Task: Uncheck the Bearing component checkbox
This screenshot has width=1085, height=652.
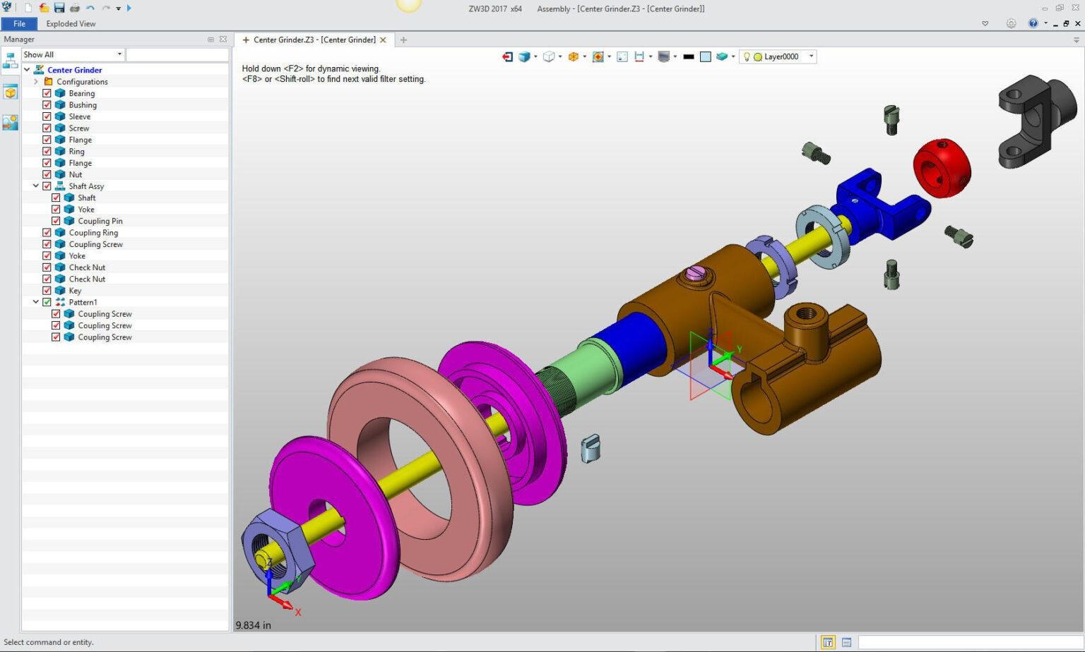Action: pyautogui.click(x=47, y=92)
